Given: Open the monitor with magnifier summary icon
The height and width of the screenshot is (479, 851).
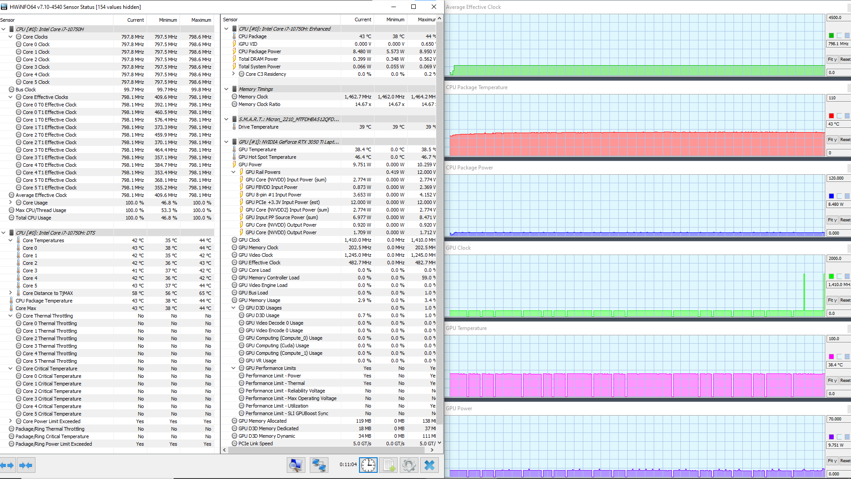Looking at the screenshot, I should (296, 465).
